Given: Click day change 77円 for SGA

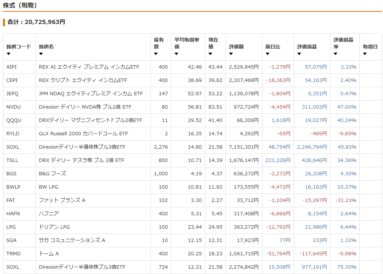Looking at the screenshot, I should (285, 240).
